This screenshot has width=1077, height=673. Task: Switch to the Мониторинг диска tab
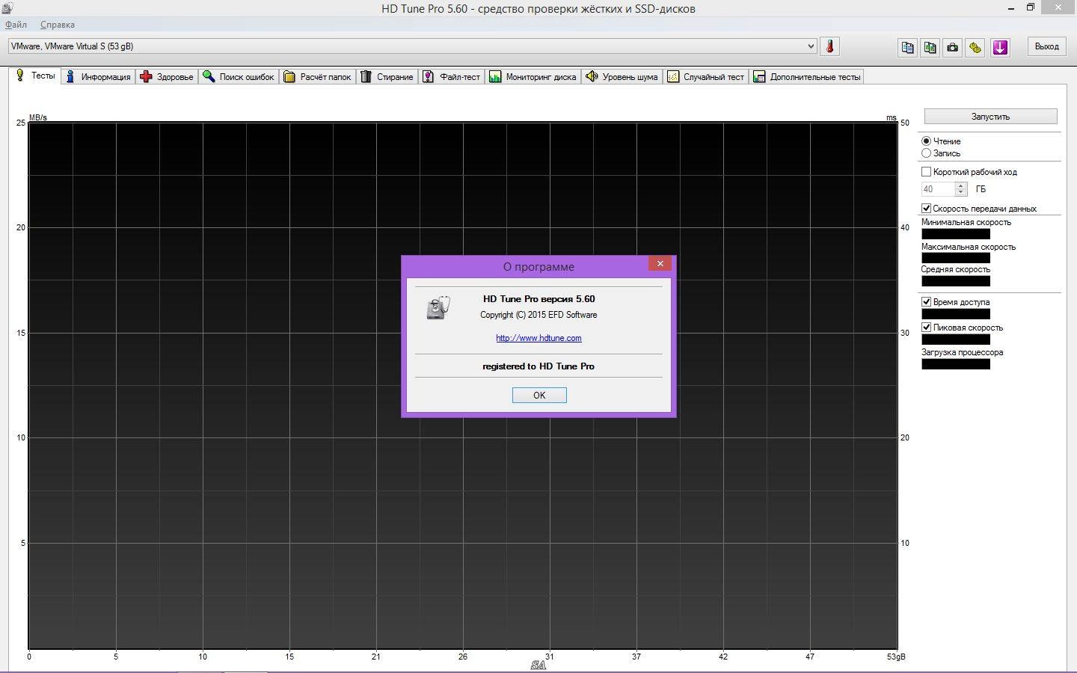tap(533, 76)
